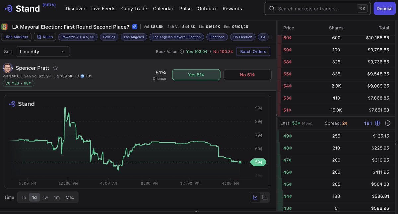The height and width of the screenshot is (214, 398).
Task: Click the Stand logo in header
Action: [x=22, y=8]
